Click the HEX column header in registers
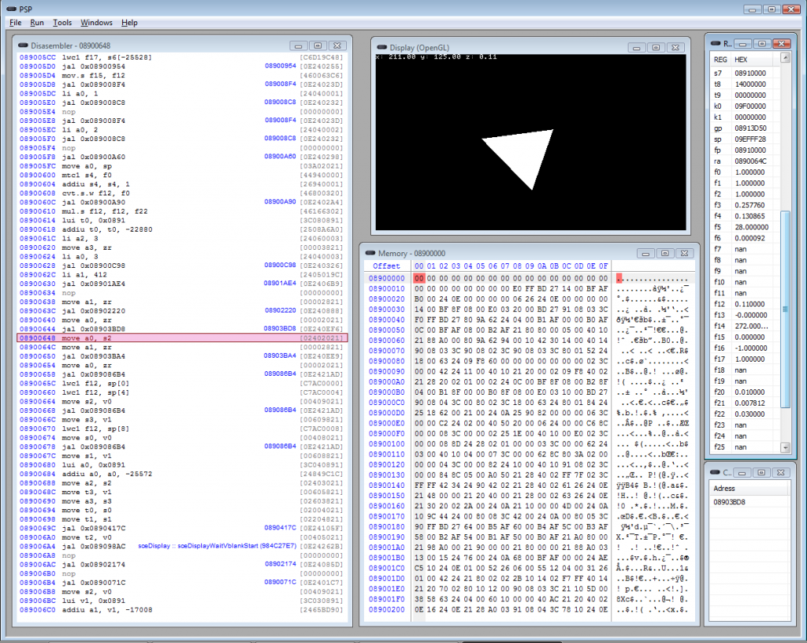Image resolution: width=807 pixels, height=643 pixels. coord(741,60)
